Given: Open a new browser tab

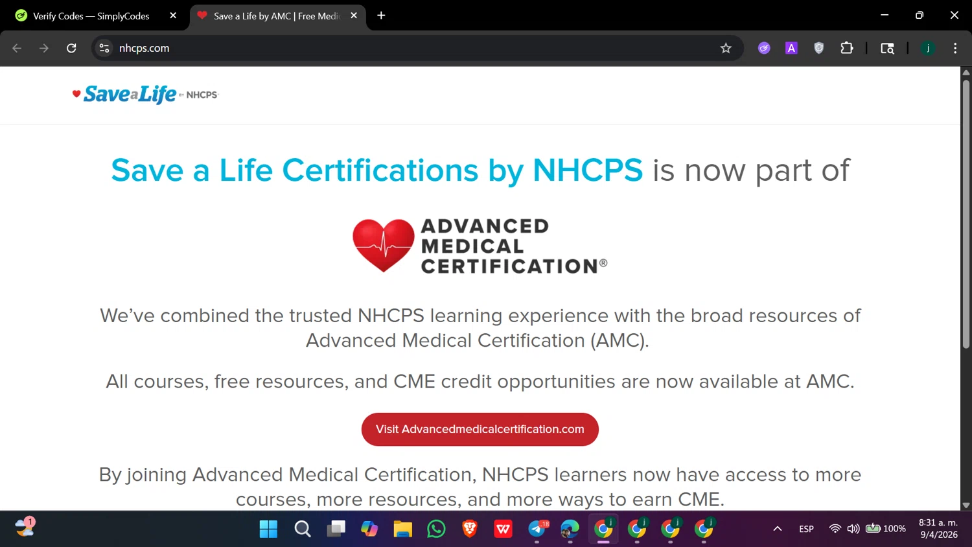Looking at the screenshot, I should [381, 16].
